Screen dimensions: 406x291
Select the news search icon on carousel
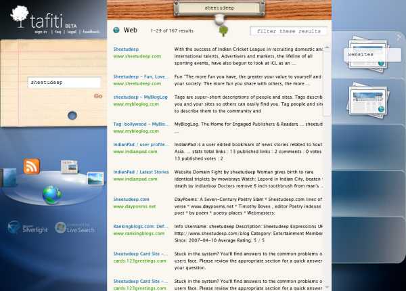[x=69, y=166]
